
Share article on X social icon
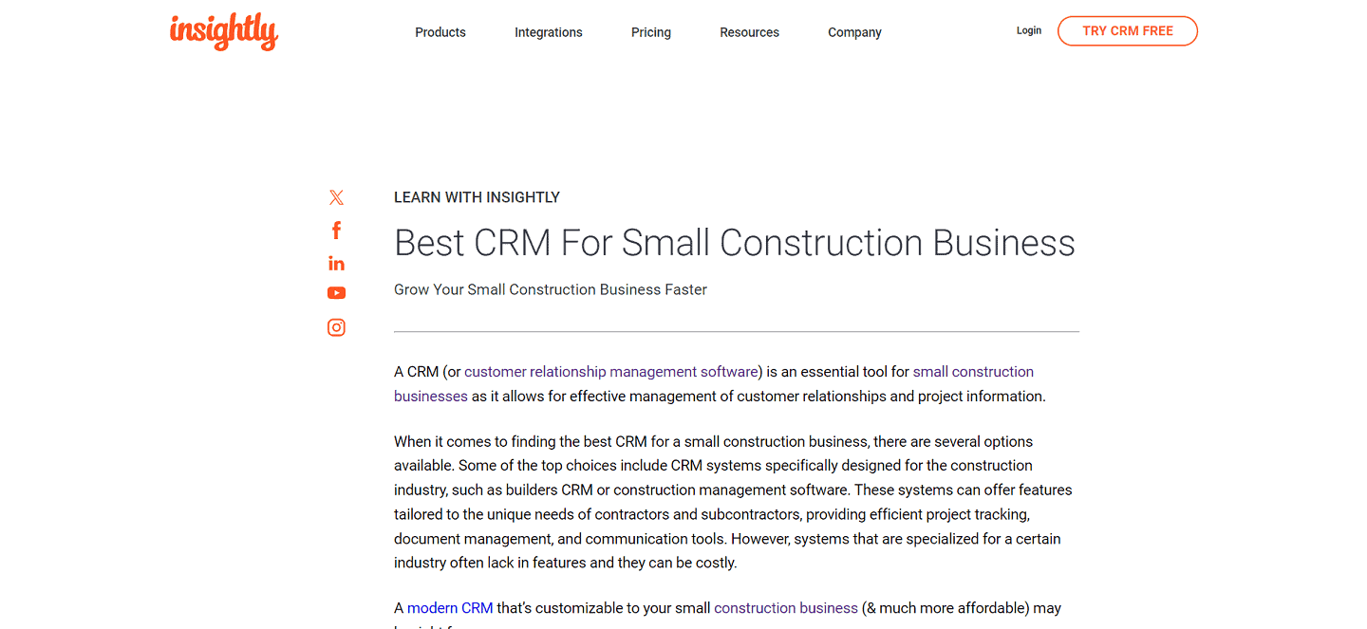coord(336,197)
